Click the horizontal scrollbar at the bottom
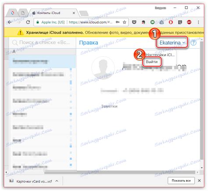 click(120, 172)
